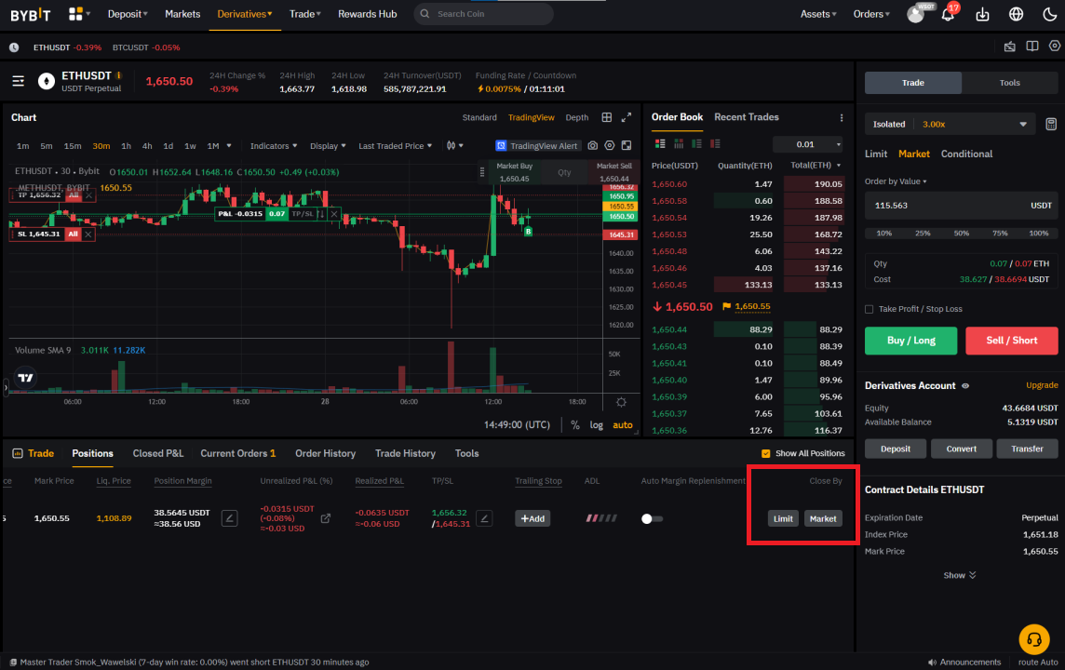
Task: Close position by Market button
Action: [x=823, y=518]
